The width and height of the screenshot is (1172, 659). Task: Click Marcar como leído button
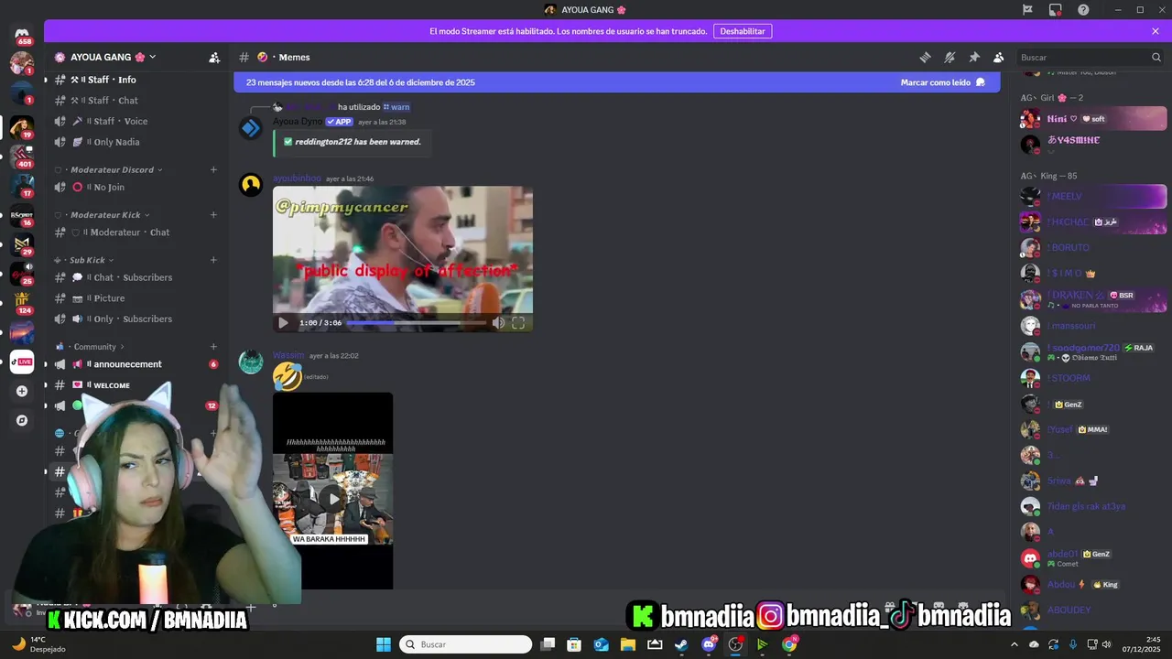coord(943,82)
